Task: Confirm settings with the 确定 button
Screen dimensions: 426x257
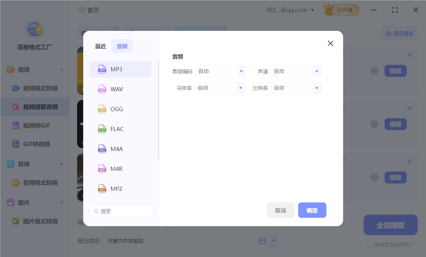Action: 312,210
